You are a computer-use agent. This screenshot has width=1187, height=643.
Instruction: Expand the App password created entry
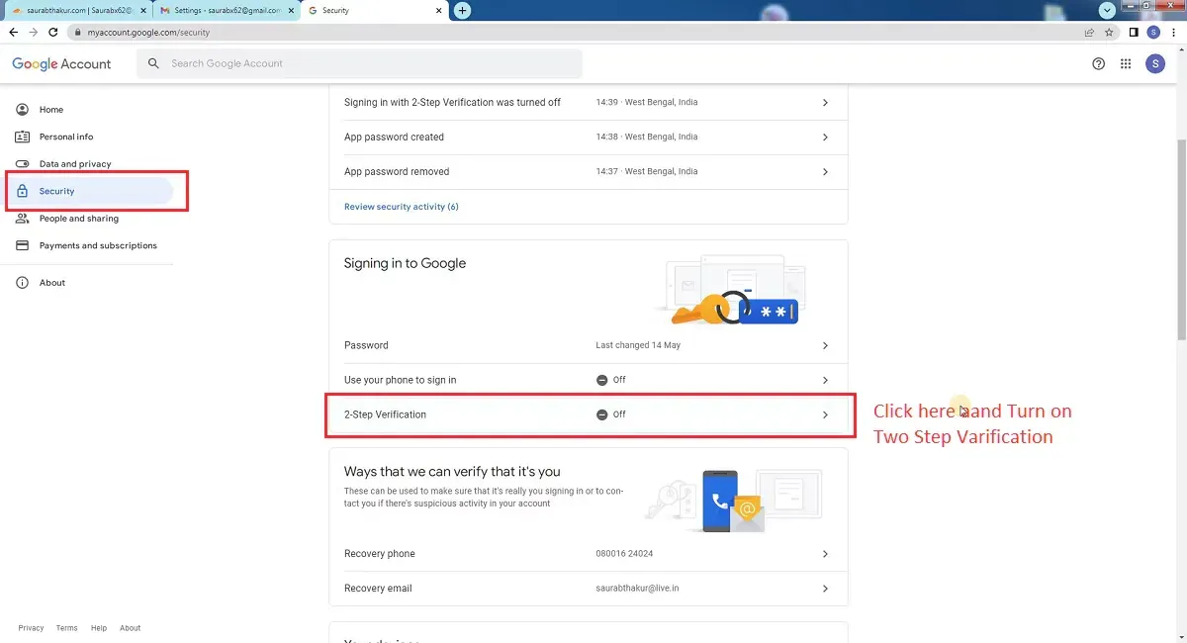(x=825, y=138)
